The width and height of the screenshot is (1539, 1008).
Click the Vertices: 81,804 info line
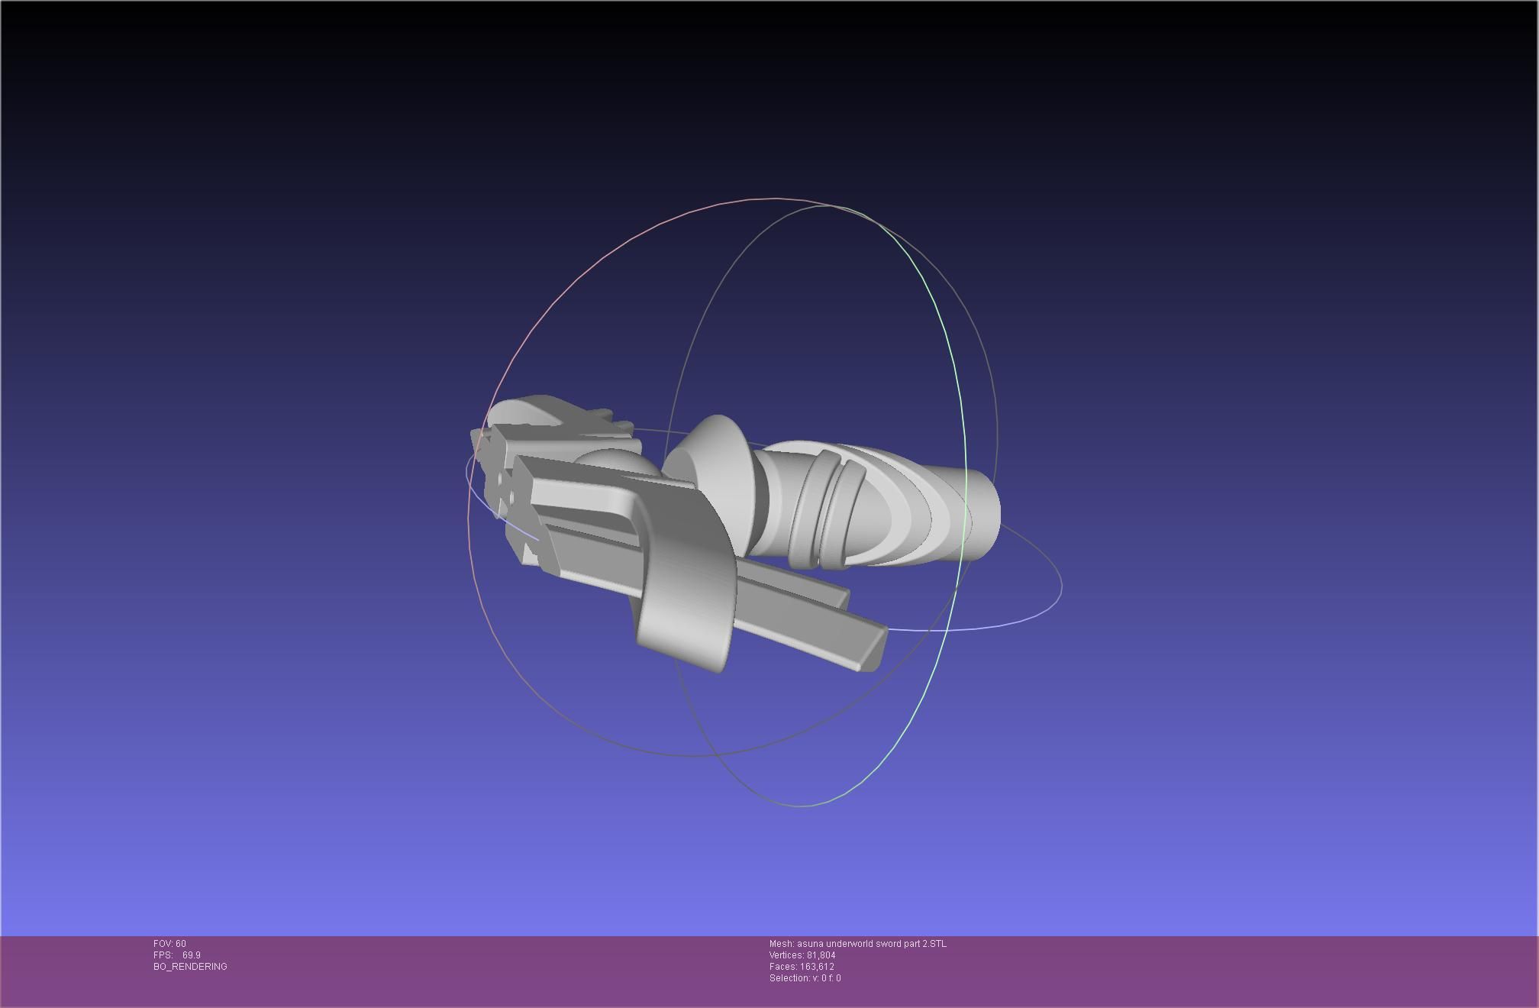click(x=802, y=955)
